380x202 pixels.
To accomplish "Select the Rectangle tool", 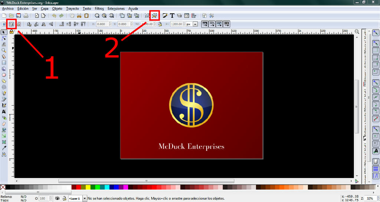I will pos(4,63).
